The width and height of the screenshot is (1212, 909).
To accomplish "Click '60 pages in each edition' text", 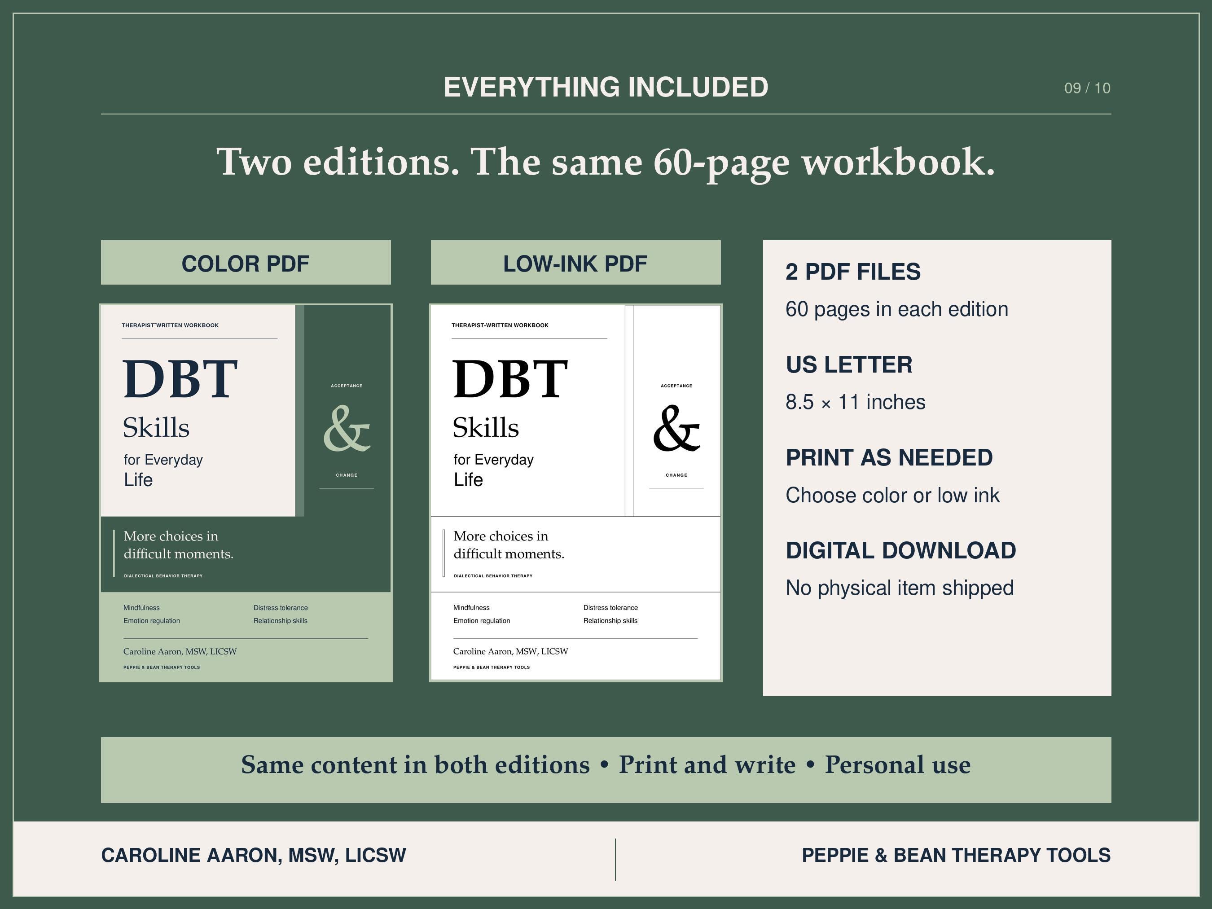I will [896, 309].
